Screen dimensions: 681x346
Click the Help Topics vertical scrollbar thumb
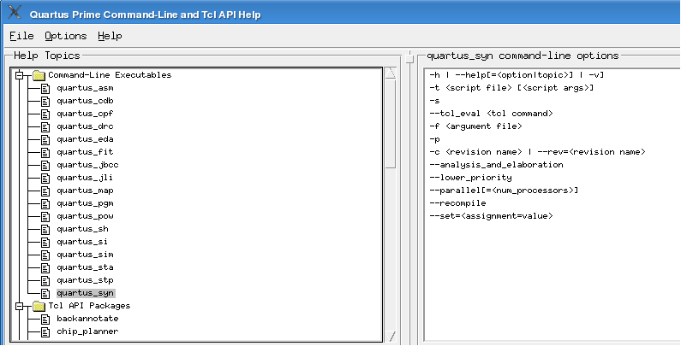point(391,123)
